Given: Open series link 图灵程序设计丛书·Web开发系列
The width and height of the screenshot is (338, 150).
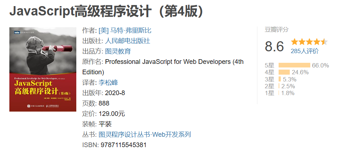Looking at the screenshot, I should point(145,135).
